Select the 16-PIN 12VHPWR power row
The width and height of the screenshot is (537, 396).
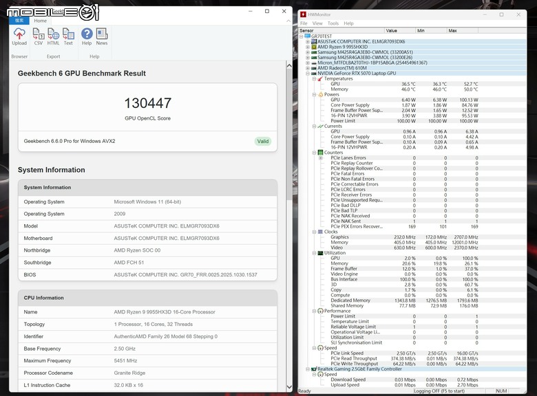pos(404,115)
